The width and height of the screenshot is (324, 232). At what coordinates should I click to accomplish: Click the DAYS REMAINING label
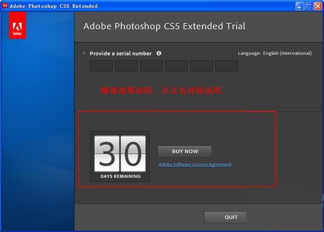(x=120, y=176)
